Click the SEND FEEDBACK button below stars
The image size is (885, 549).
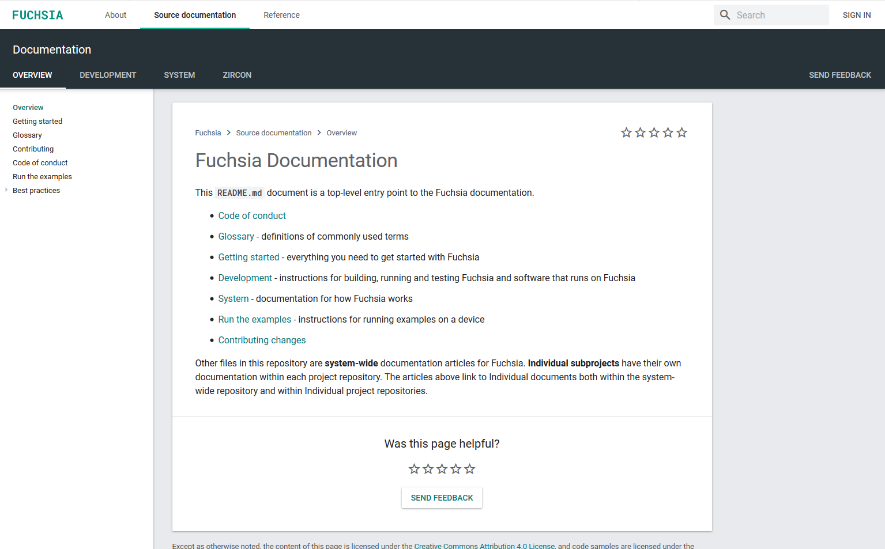(442, 498)
